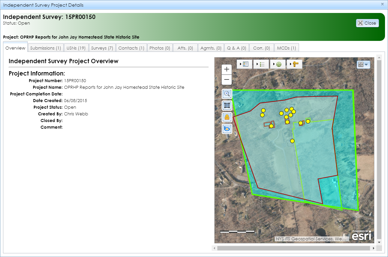388x257 pixels.
Task: Click the NYS ITS Geospatial Services attribution link
Action: pyautogui.click(x=311, y=238)
